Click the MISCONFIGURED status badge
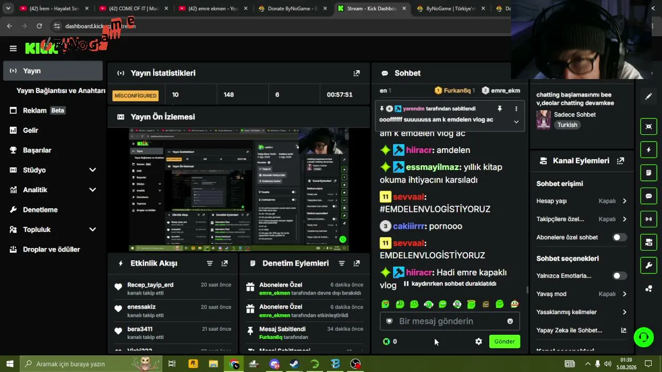This screenshot has height=372, width=662. (136, 96)
